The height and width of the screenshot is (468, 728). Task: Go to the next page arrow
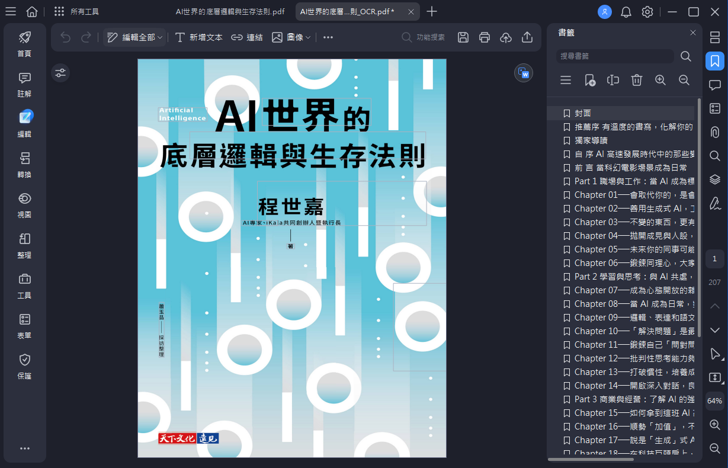pyautogui.click(x=715, y=330)
